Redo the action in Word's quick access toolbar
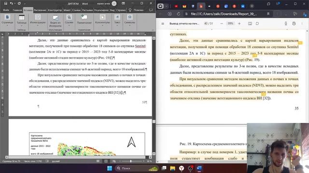 pos(19,3)
